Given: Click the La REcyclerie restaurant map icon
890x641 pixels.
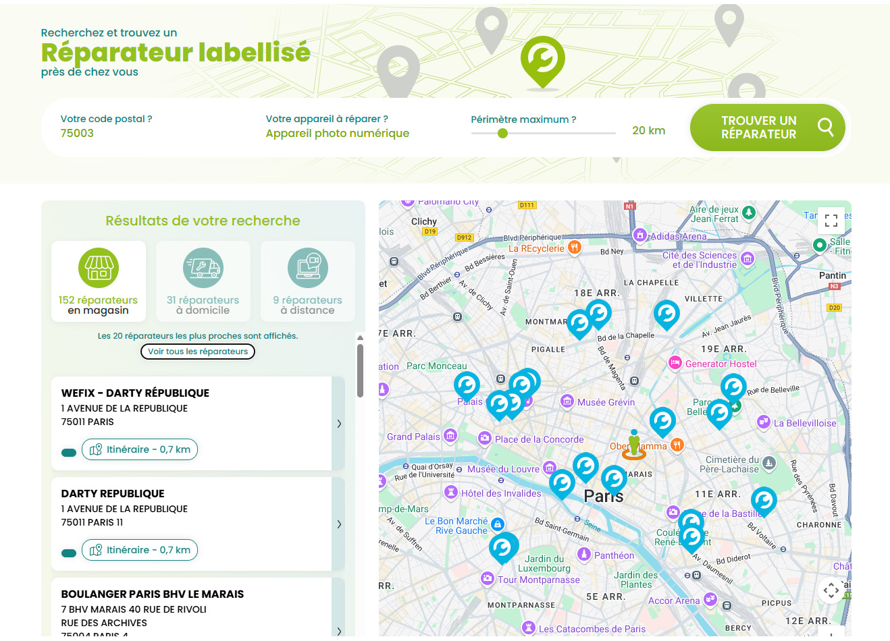Looking at the screenshot, I should [574, 247].
